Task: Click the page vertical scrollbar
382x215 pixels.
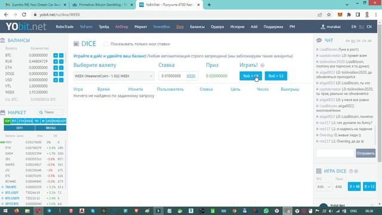Action: click(x=380, y=93)
